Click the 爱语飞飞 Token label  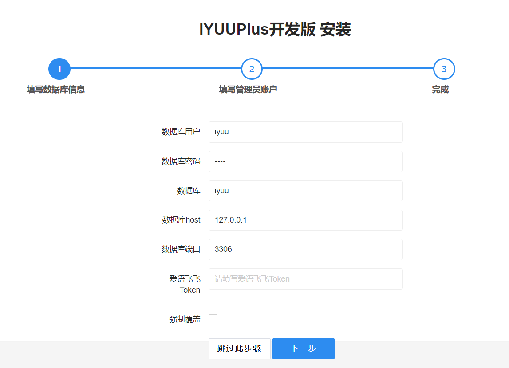coord(185,284)
